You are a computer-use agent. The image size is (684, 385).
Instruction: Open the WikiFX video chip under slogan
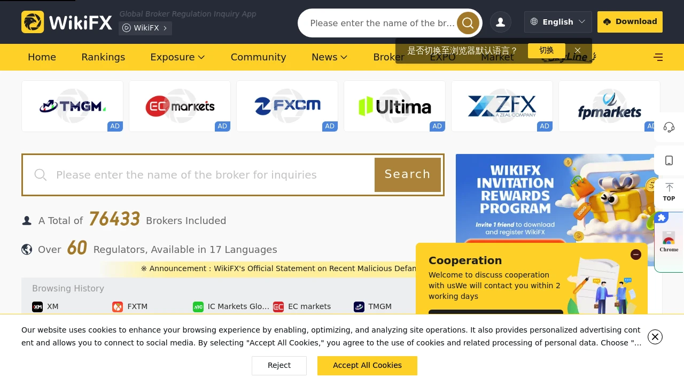click(x=145, y=28)
